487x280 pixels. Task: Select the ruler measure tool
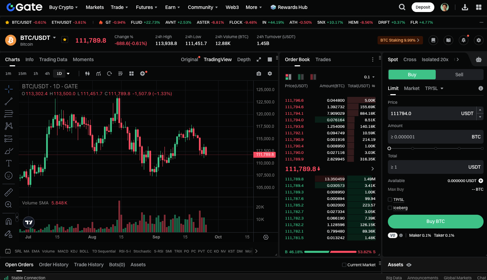coord(9,192)
